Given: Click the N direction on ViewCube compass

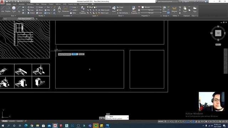Looking at the screenshot, I should [x=218, y=27].
